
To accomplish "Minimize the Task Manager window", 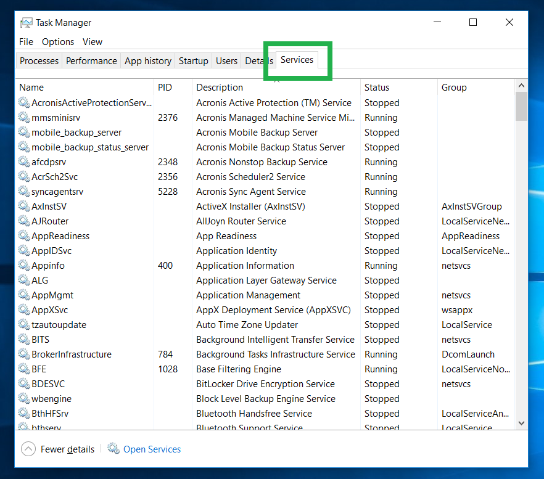I will [437, 22].
